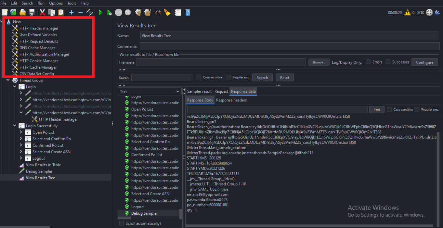Expand Logout controller in tree
This screenshot has height=228, width=443.
click(21, 158)
